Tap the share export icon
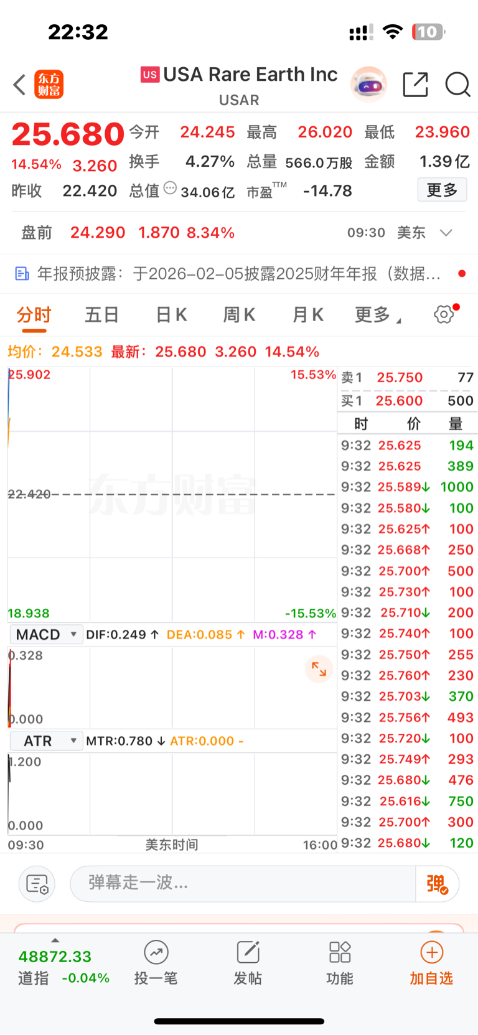The image size is (478, 1035). 416,85
